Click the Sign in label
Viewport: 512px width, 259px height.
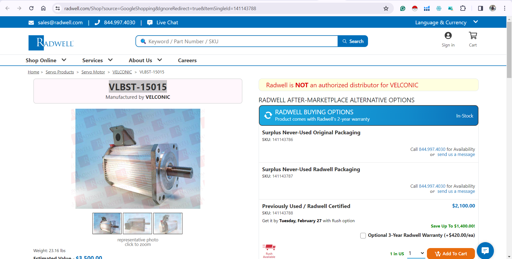click(448, 45)
